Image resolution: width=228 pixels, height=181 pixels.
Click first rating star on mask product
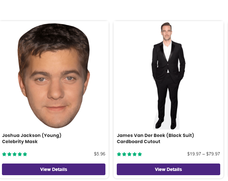coord(4,154)
